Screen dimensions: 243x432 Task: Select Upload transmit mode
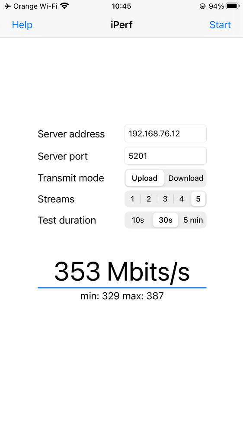pos(144,178)
